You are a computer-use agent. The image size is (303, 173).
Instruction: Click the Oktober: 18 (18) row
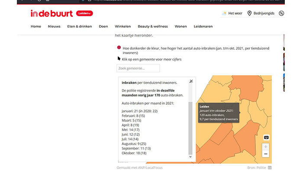134,153
